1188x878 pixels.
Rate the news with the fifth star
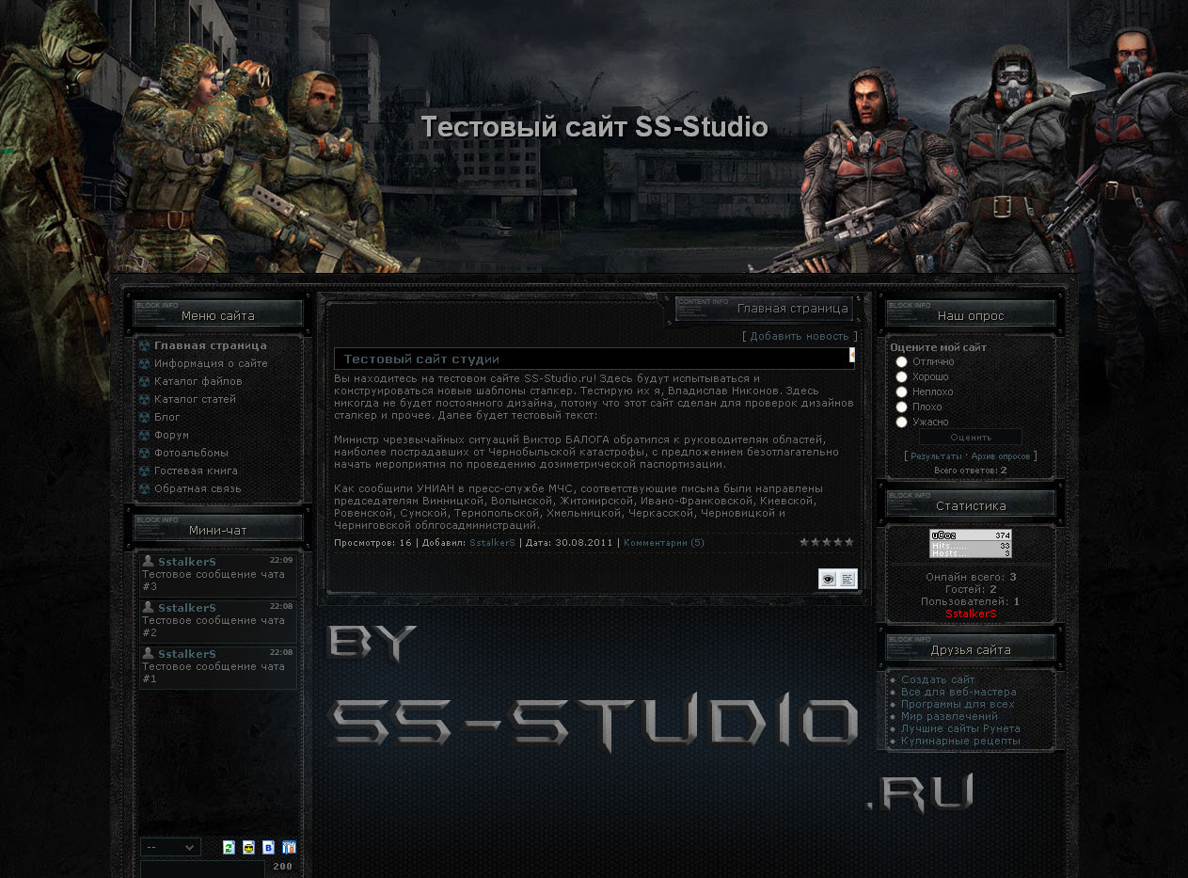(849, 542)
